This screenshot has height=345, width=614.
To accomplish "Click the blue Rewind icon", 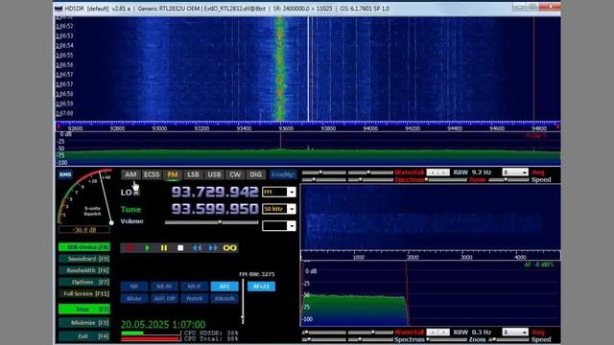I will [x=197, y=248].
